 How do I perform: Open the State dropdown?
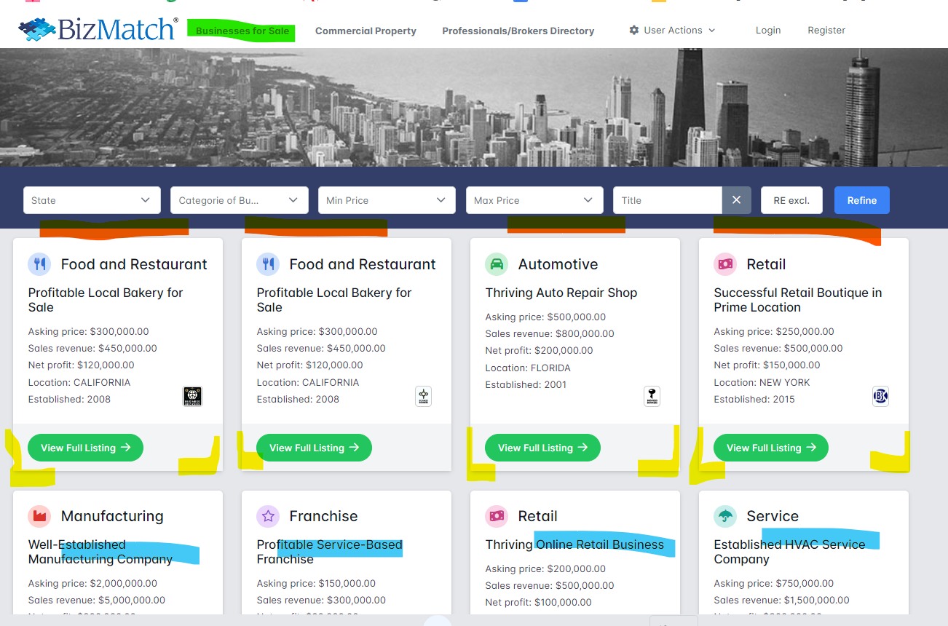(x=91, y=200)
